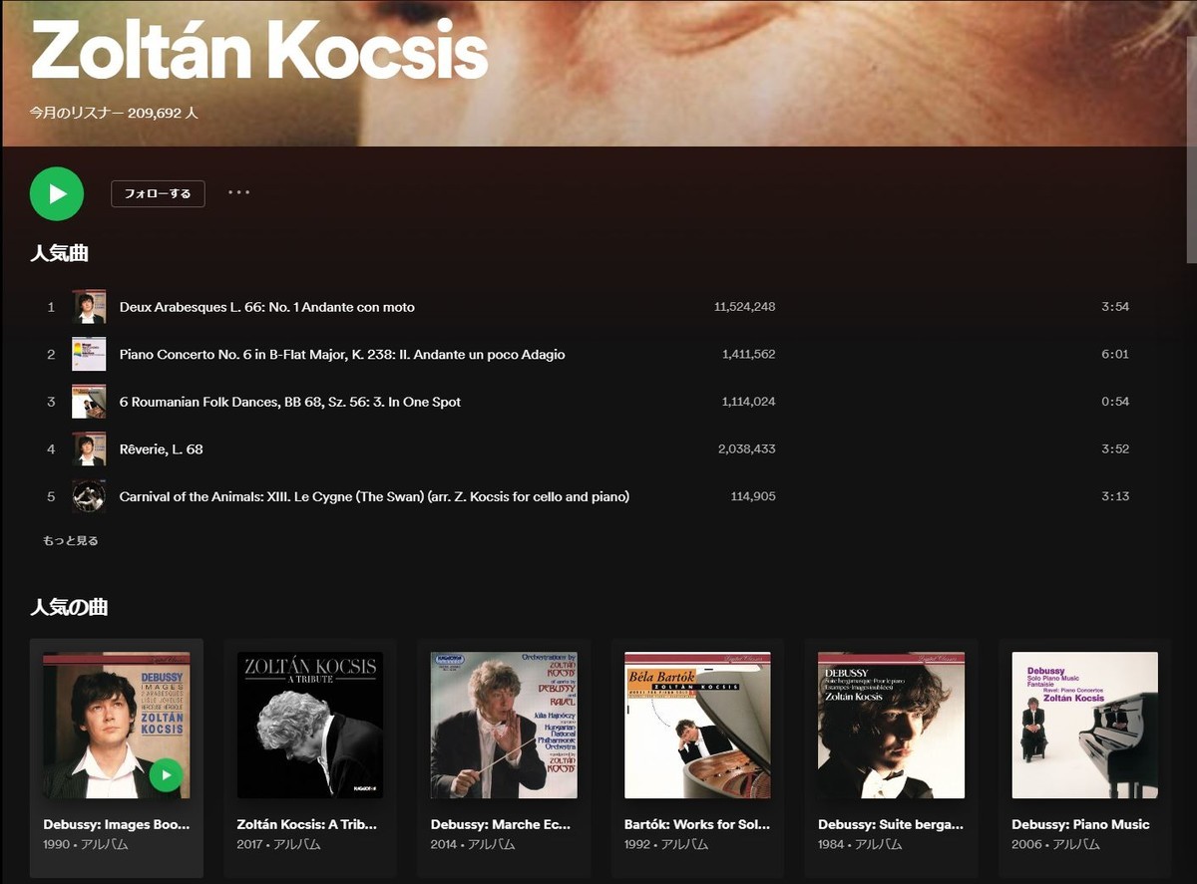
Task: Click the 人気の曲 section heading
Action: coord(69,607)
